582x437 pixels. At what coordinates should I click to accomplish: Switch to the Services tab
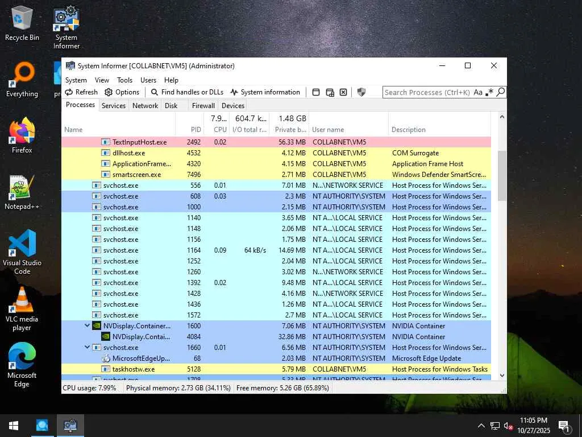click(114, 105)
